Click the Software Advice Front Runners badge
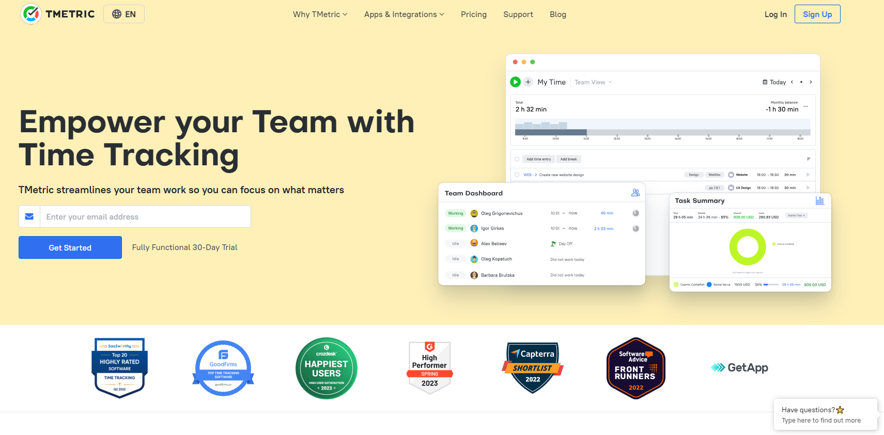Image resolution: width=884 pixels, height=435 pixels. (636, 368)
